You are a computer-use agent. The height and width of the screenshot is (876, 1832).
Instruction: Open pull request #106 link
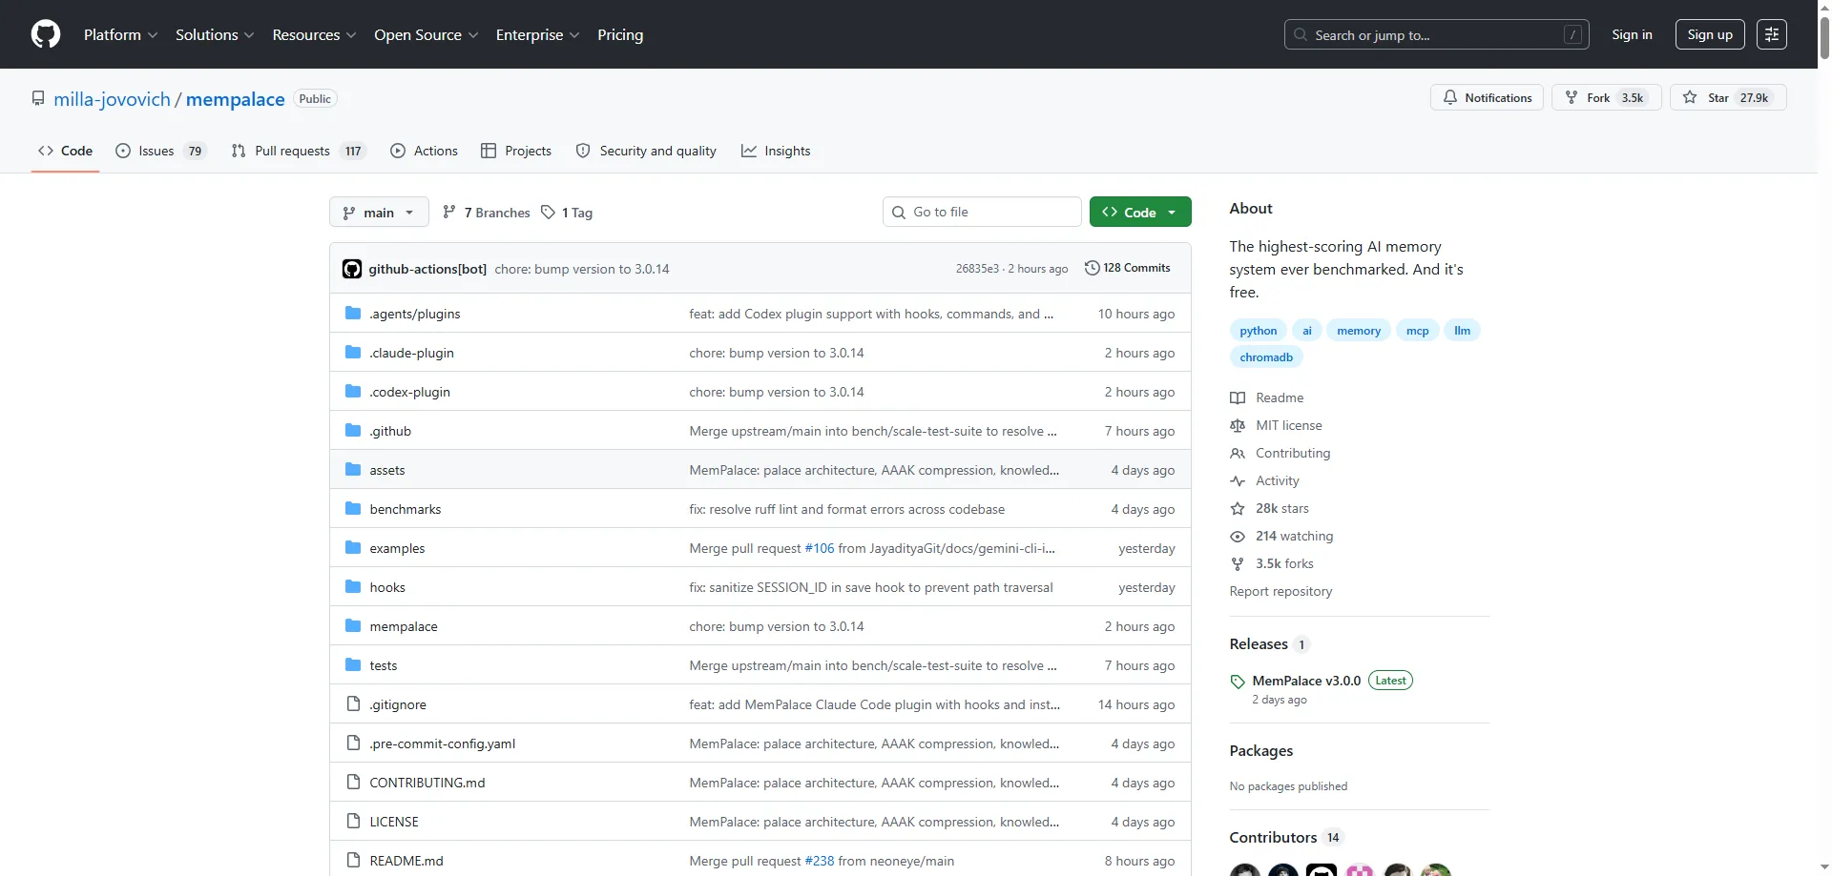point(820,548)
